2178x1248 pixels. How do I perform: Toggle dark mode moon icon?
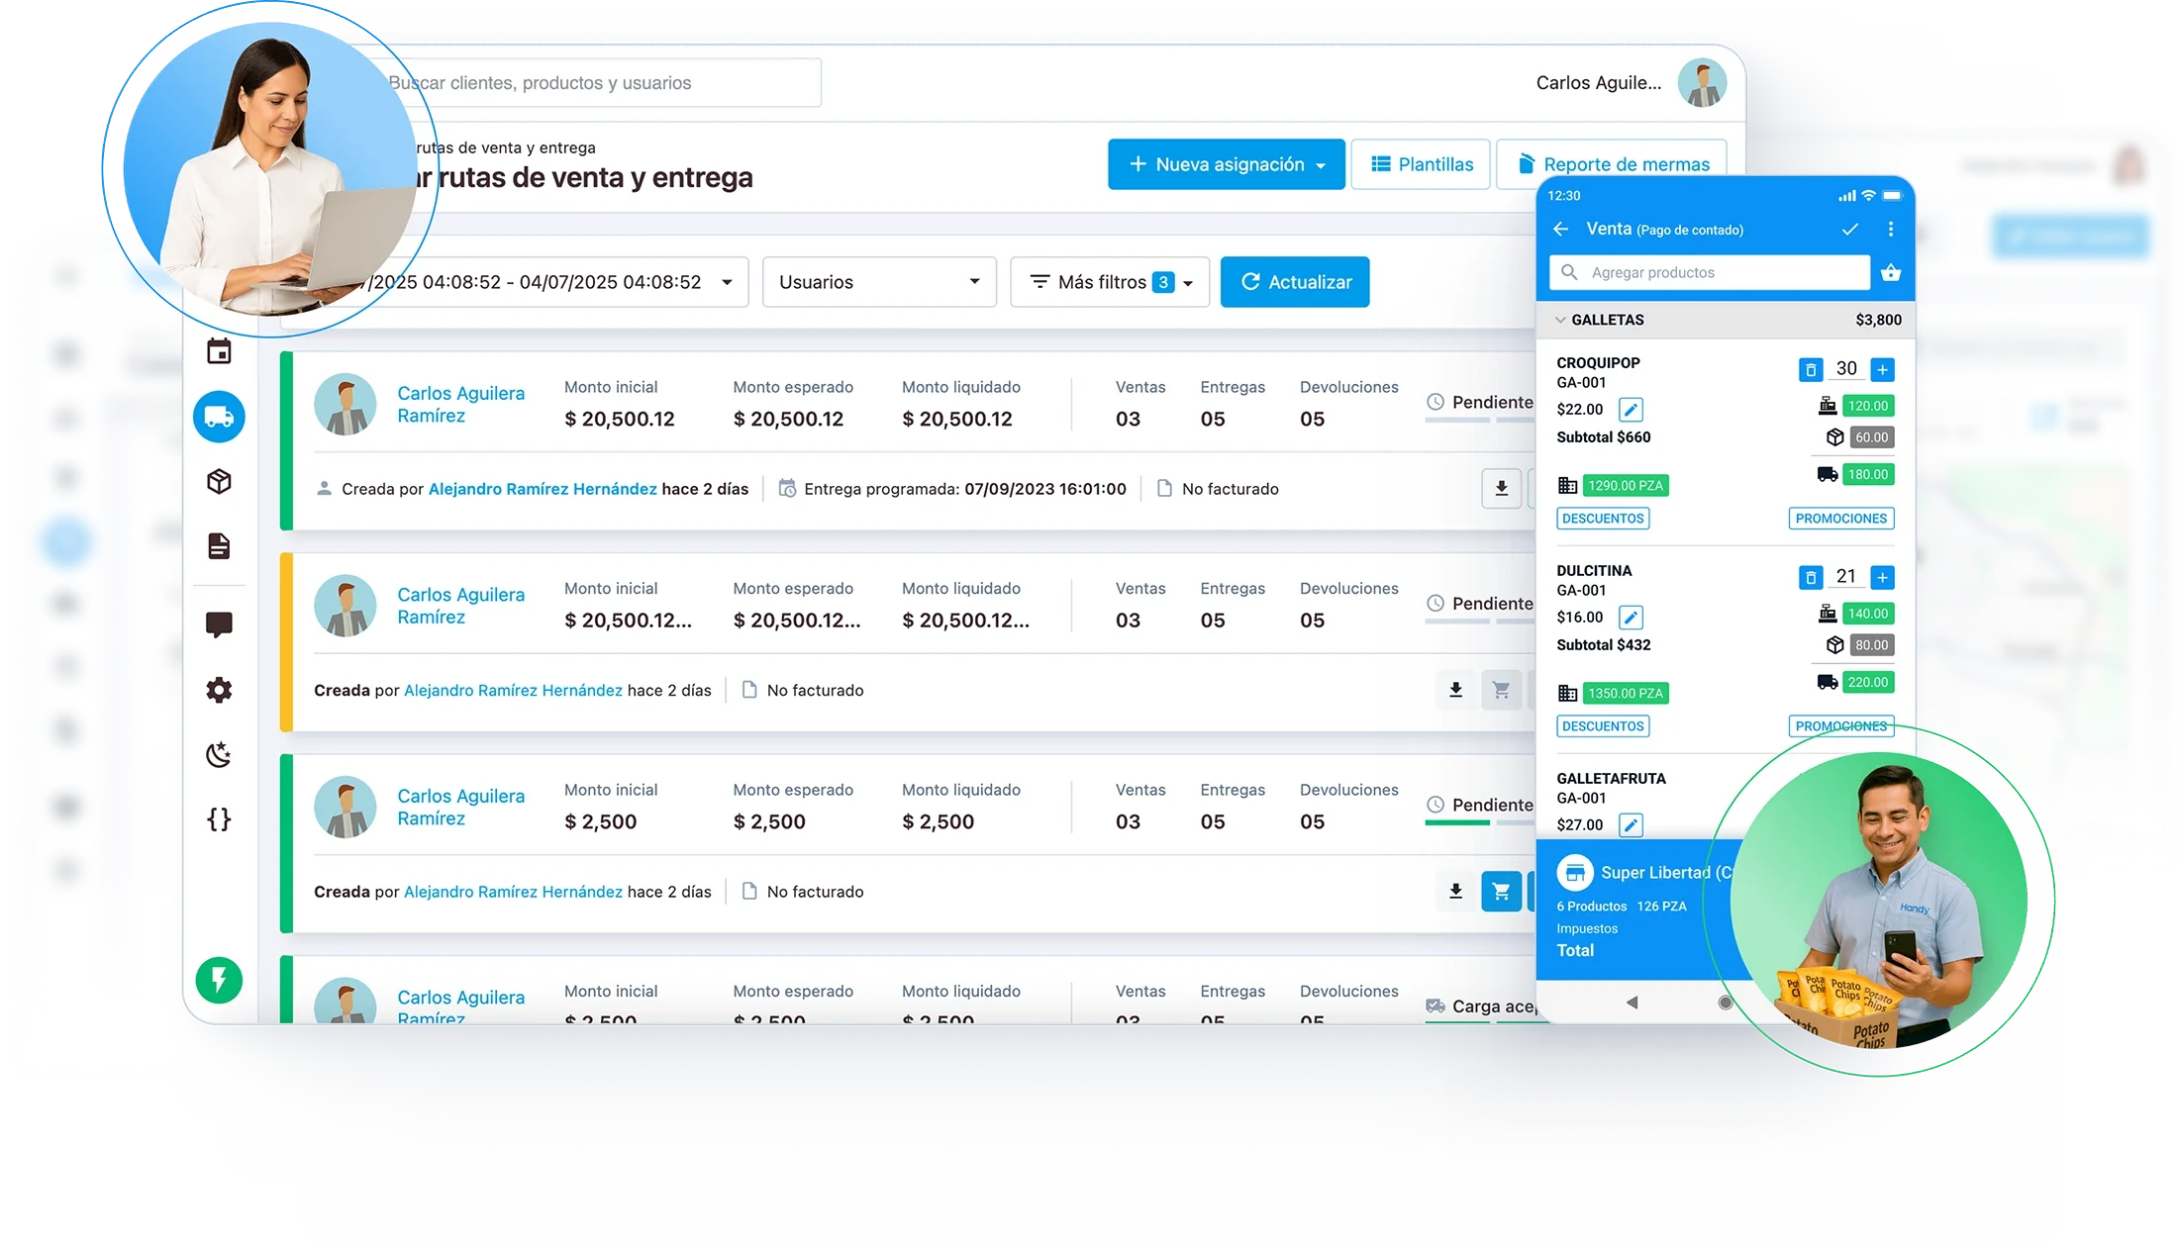(219, 755)
